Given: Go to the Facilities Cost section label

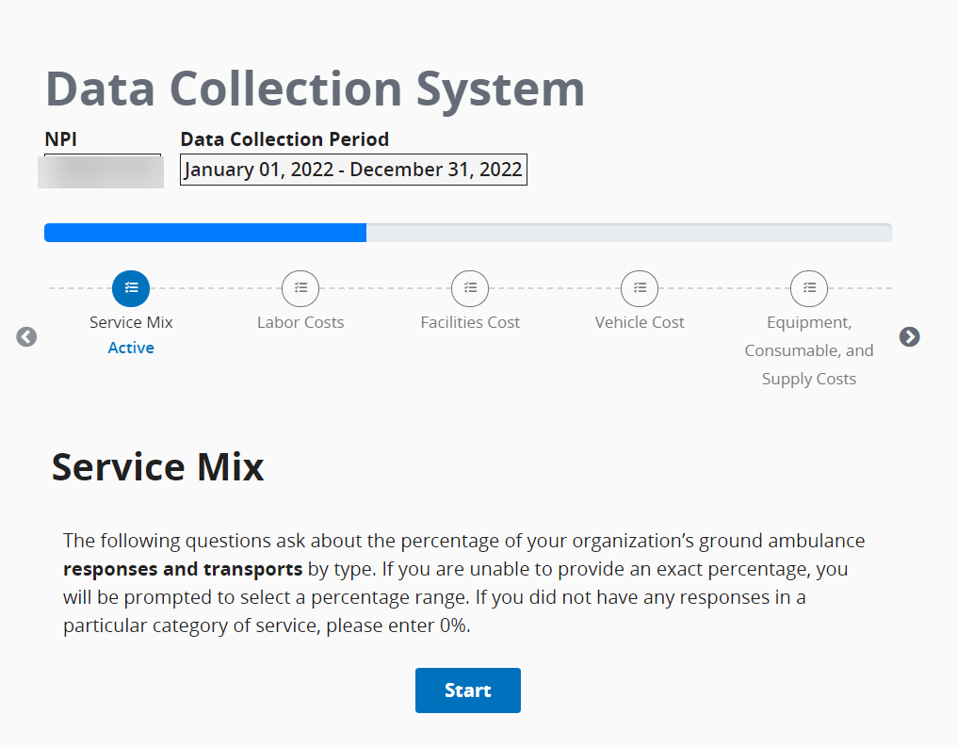Looking at the screenshot, I should point(470,322).
